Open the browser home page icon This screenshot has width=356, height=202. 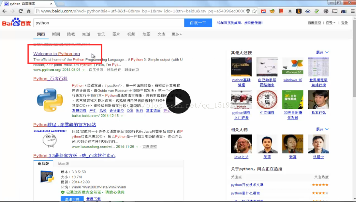tap(29, 11)
